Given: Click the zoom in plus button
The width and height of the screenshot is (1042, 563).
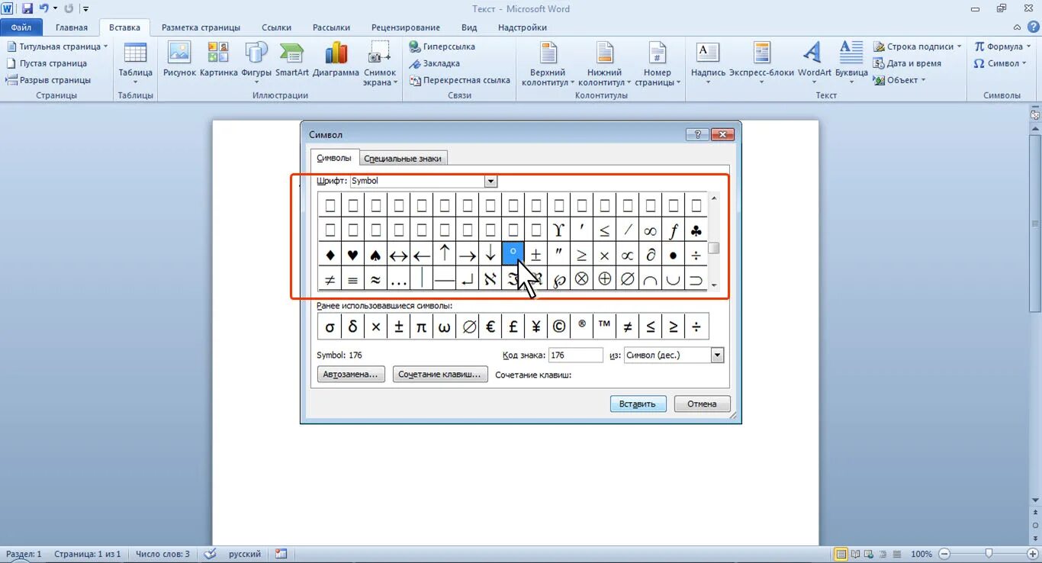Looking at the screenshot, I should coord(1033,554).
